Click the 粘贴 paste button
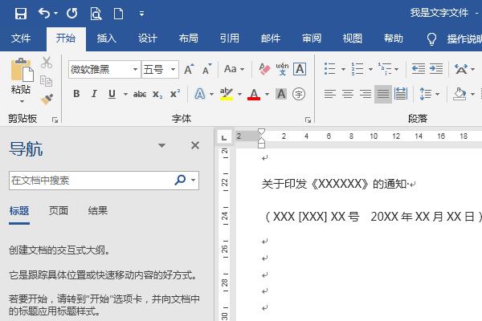 (21, 76)
